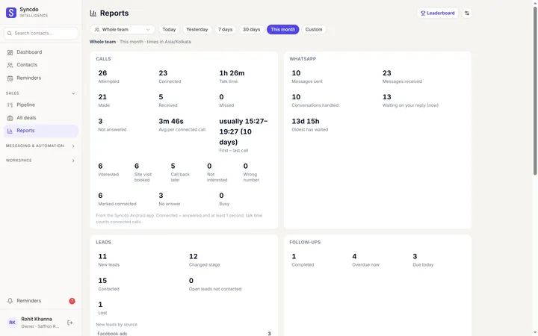This screenshot has height=336, width=538.
Task: Click the page vertical scrollbar
Action: (535, 90)
